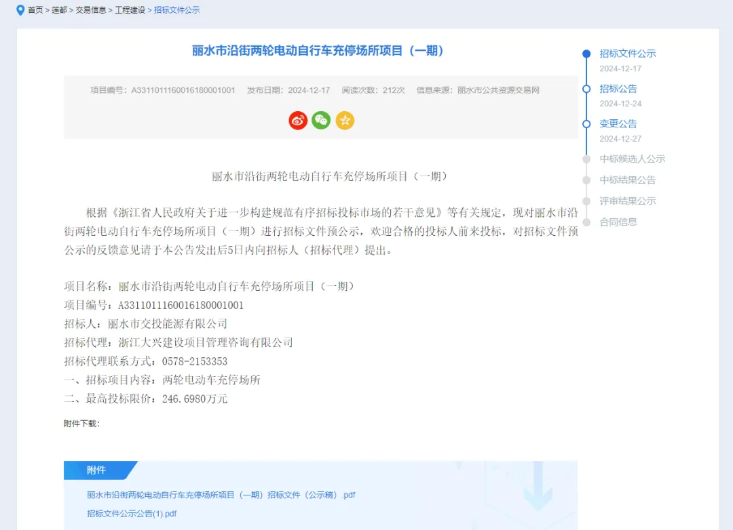Click phone number 0578-2153353 line

pos(146,361)
